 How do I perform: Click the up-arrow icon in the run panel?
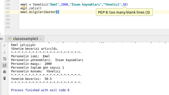point(5,46)
